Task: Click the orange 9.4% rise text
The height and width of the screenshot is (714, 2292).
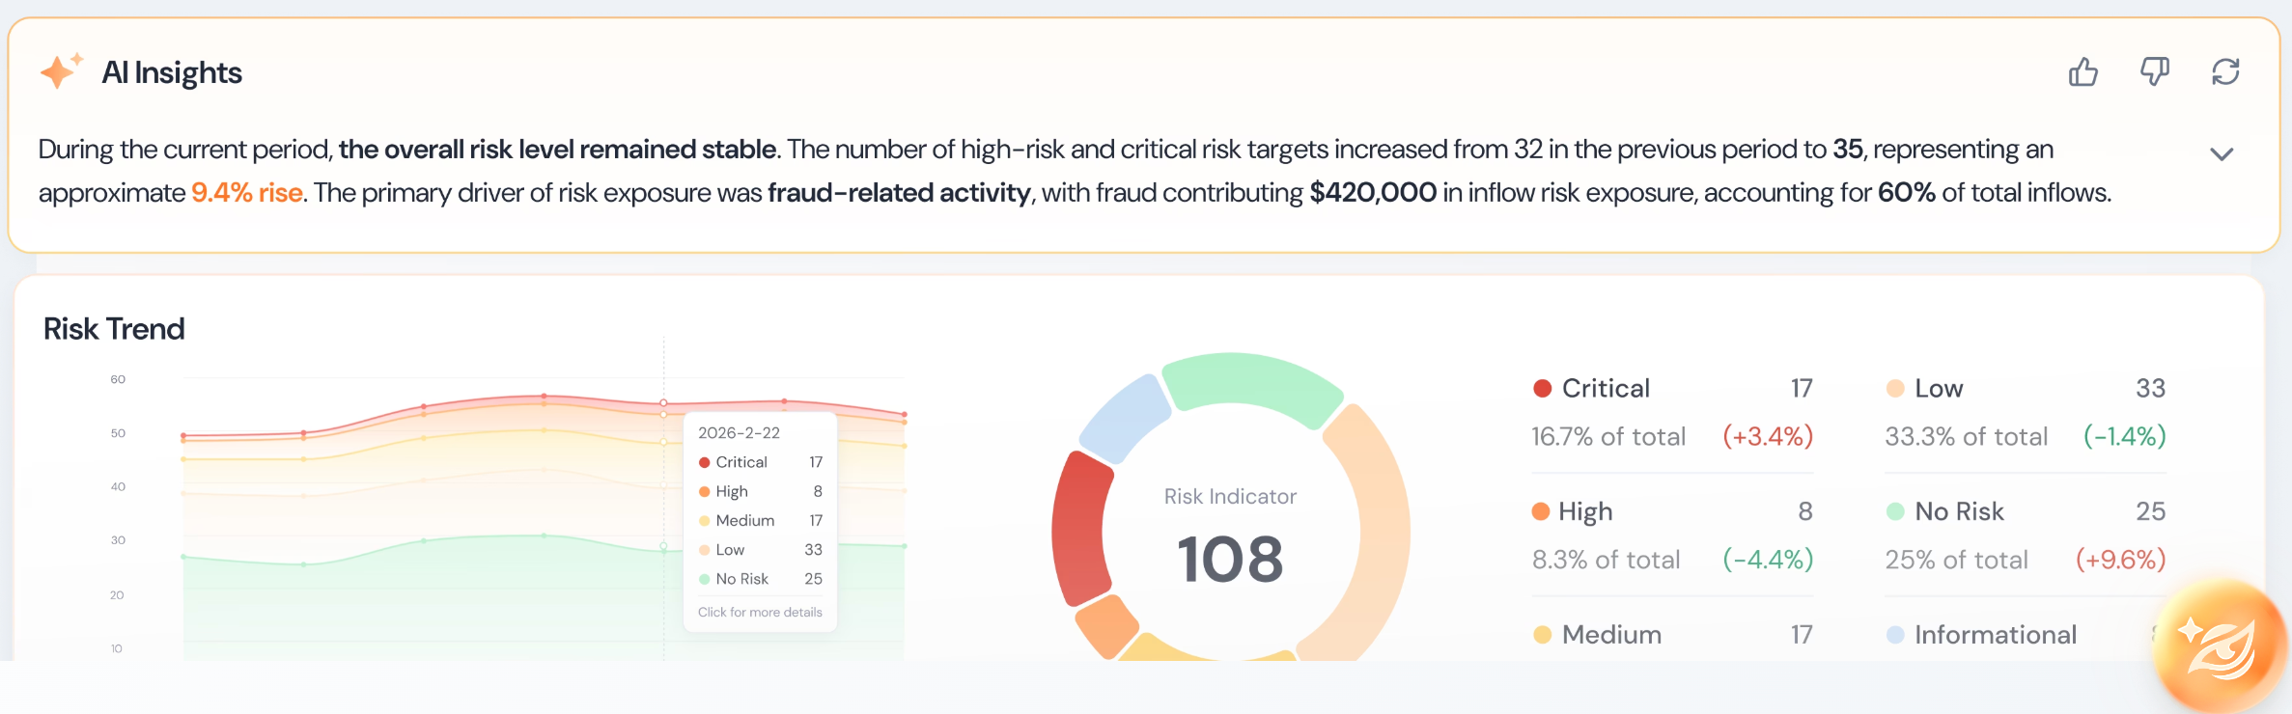Action: [x=247, y=193]
